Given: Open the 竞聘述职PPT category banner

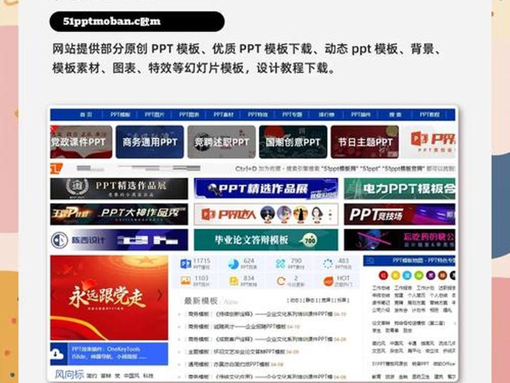Looking at the screenshot, I should tap(221, 142).
